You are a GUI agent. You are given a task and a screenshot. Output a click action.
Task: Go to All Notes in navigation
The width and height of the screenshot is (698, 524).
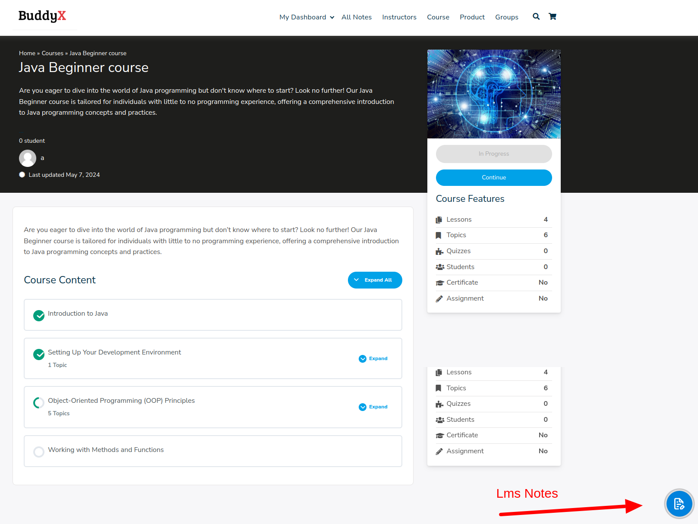(x=356, y=17)
